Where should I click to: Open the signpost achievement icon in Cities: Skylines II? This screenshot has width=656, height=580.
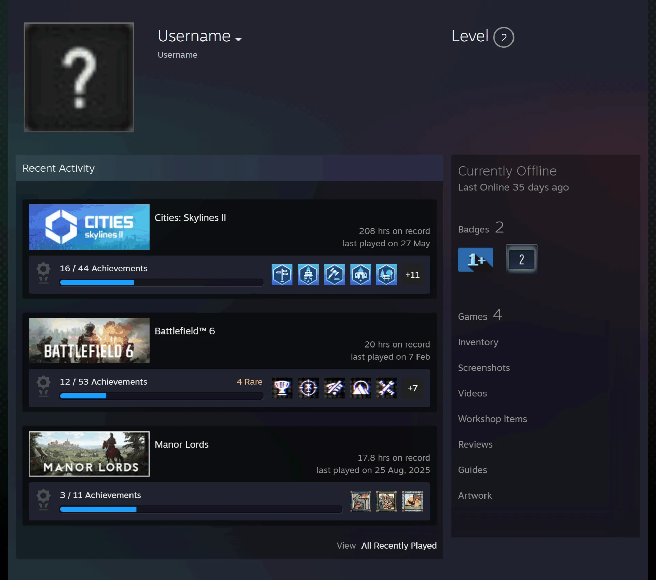[282, 274]
